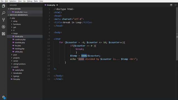The image size is (178, 100).
Task: Click PHP file icon beside nesting.php
Action: 13,49
